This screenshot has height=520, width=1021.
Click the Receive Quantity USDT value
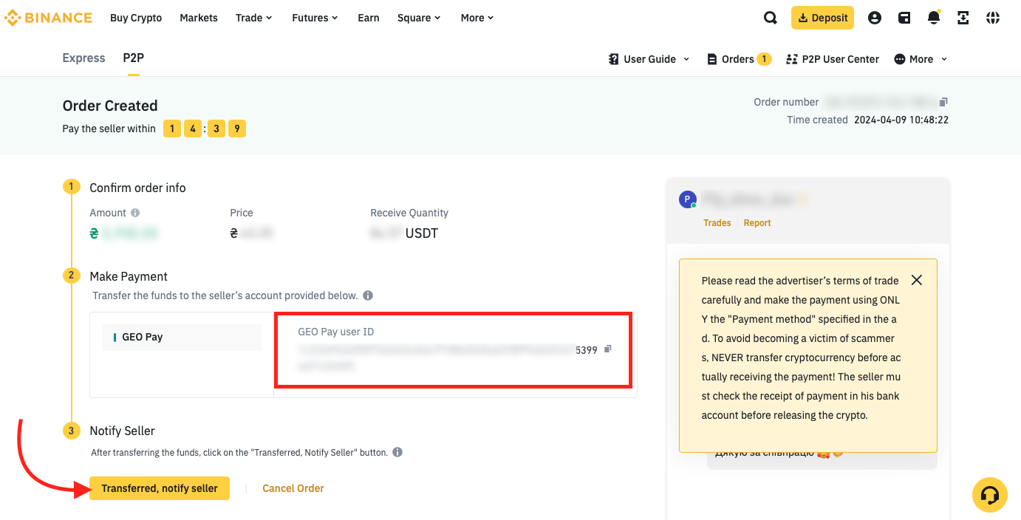[404, 233]
